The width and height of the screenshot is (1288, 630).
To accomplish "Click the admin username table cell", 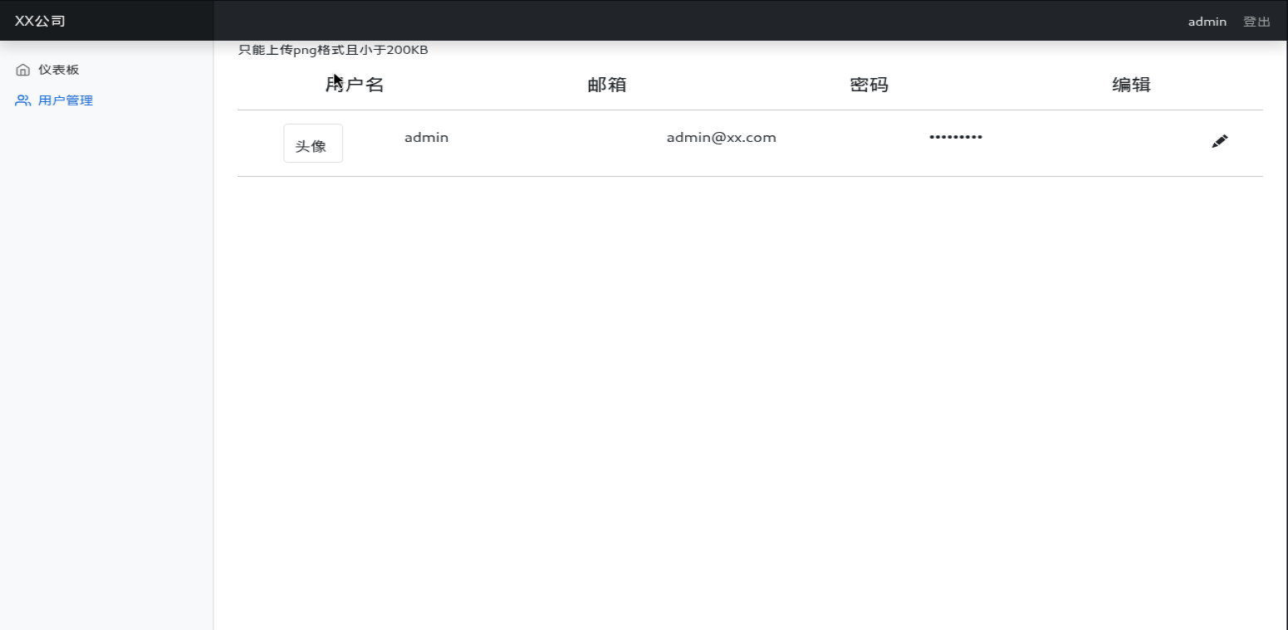I will click(426, 138).
